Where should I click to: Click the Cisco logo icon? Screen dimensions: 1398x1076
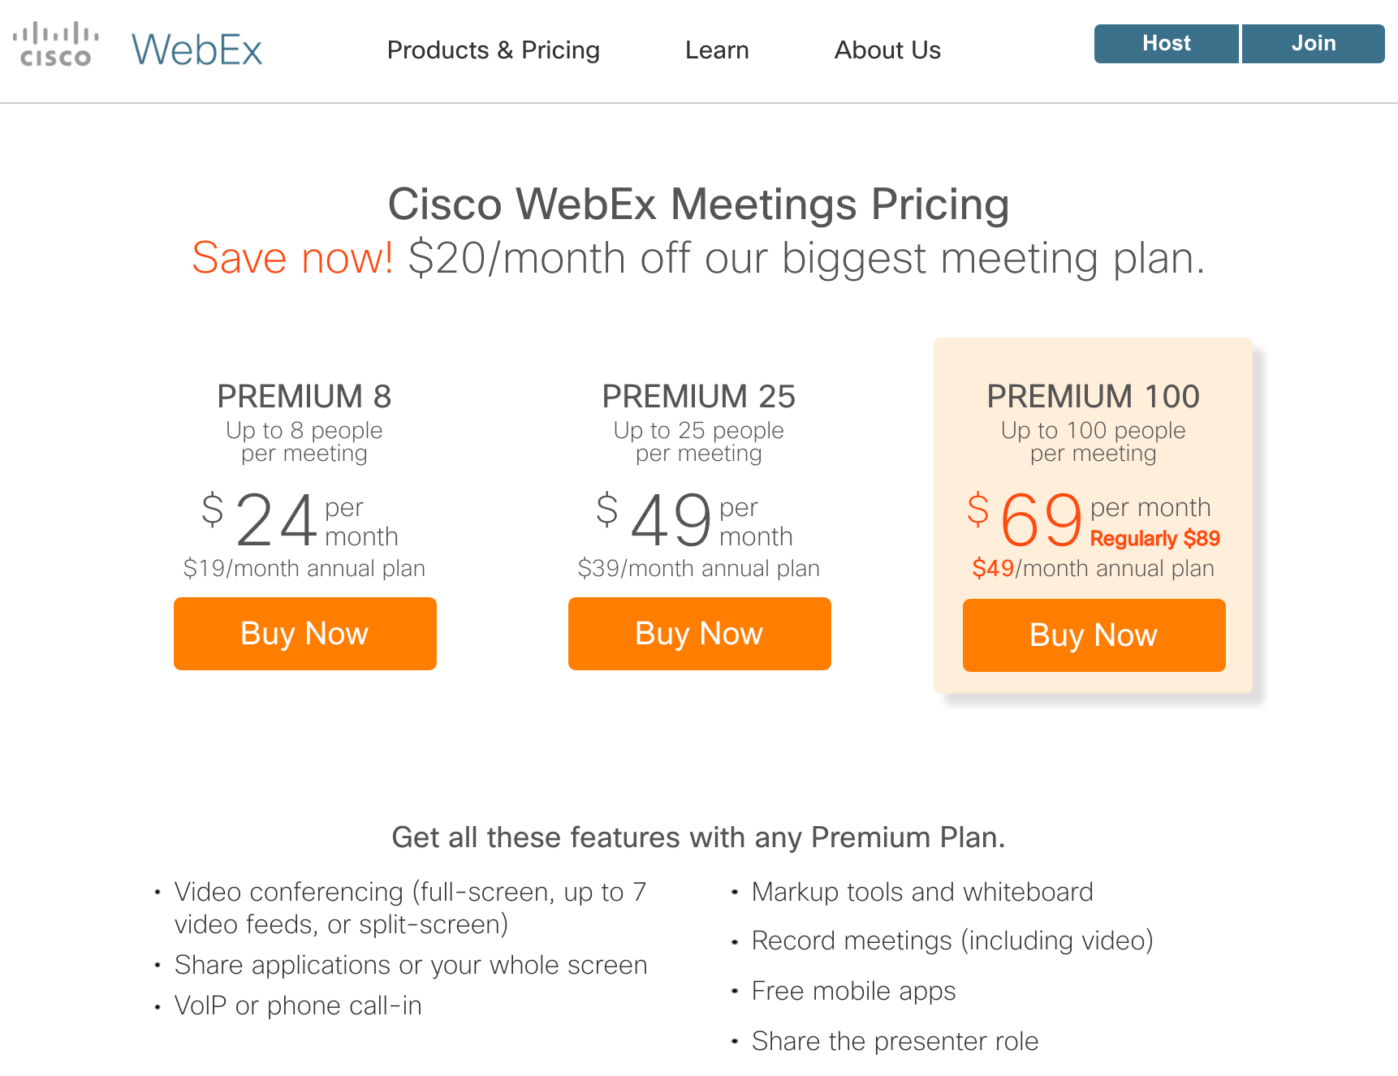pos(55,45)
